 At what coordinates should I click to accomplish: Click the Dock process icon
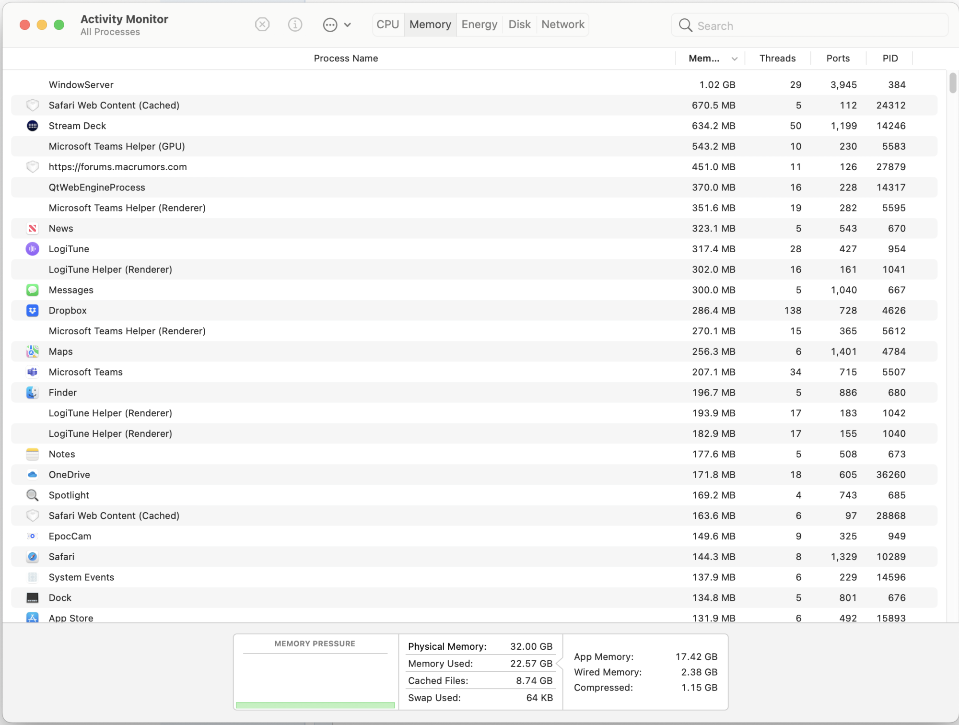32,597
